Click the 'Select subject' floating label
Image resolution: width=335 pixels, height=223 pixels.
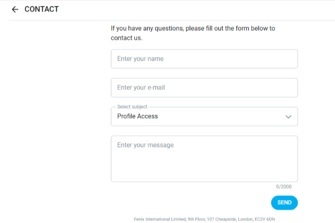click(132, 107)
